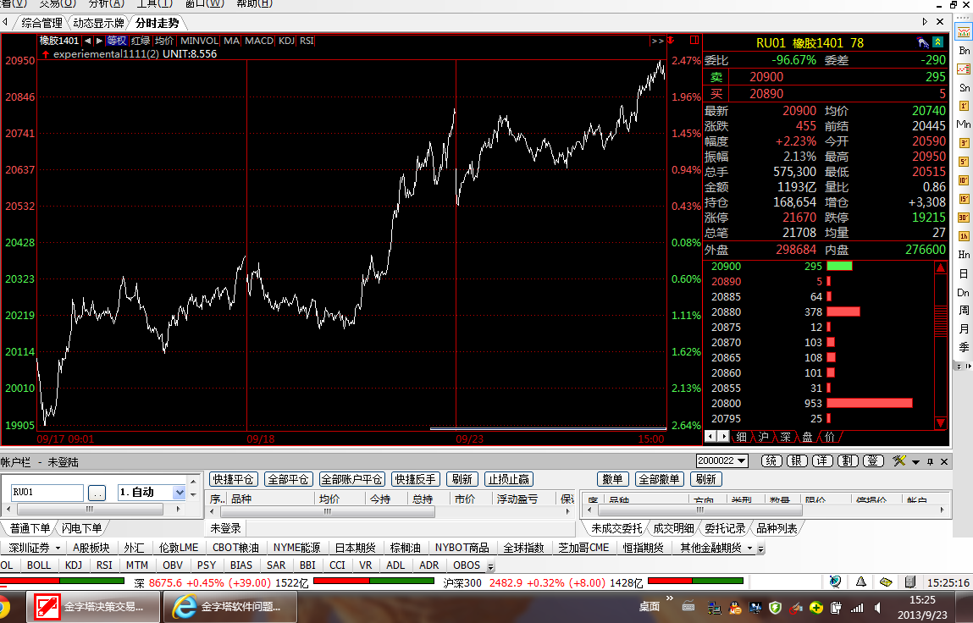
Task: Switch to the 5-minute chart period icon
Action: tap(964, 161)
